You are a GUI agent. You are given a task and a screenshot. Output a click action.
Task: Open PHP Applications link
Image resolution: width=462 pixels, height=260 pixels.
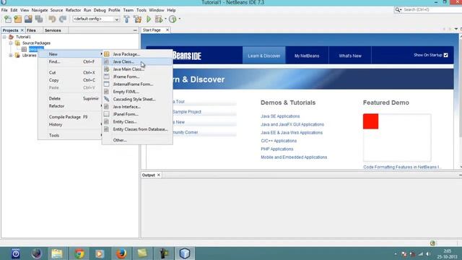pyautogui.click(x=277, y=149)
